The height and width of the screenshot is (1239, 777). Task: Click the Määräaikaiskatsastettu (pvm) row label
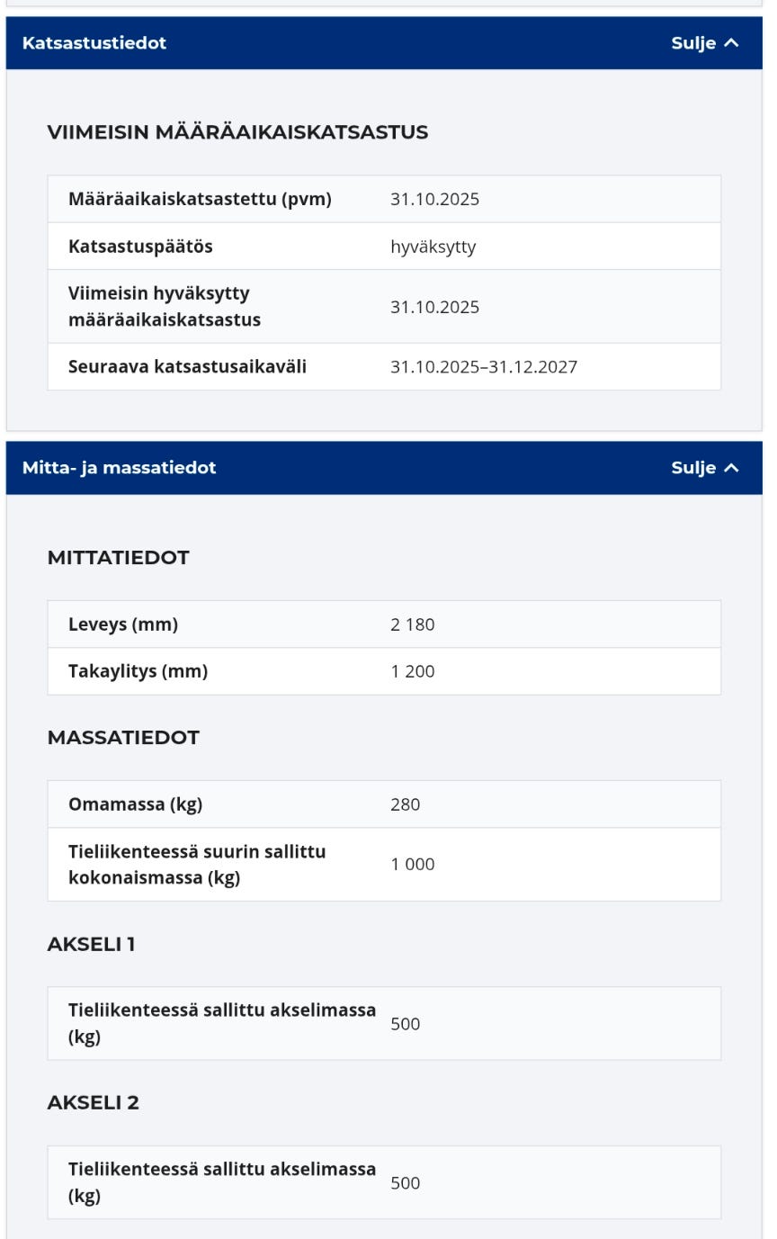click(200, 199)
